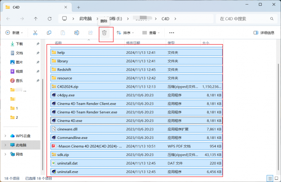
Task: Expand the 网络 tree node
Action: click(5, 154)
